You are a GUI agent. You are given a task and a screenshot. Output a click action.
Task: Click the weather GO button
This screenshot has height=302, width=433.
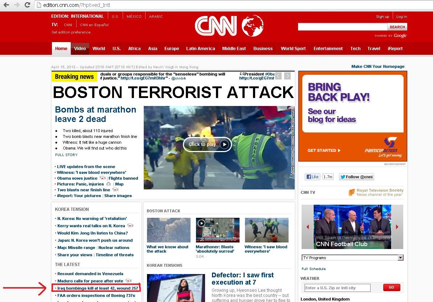[x=392, y=287]
